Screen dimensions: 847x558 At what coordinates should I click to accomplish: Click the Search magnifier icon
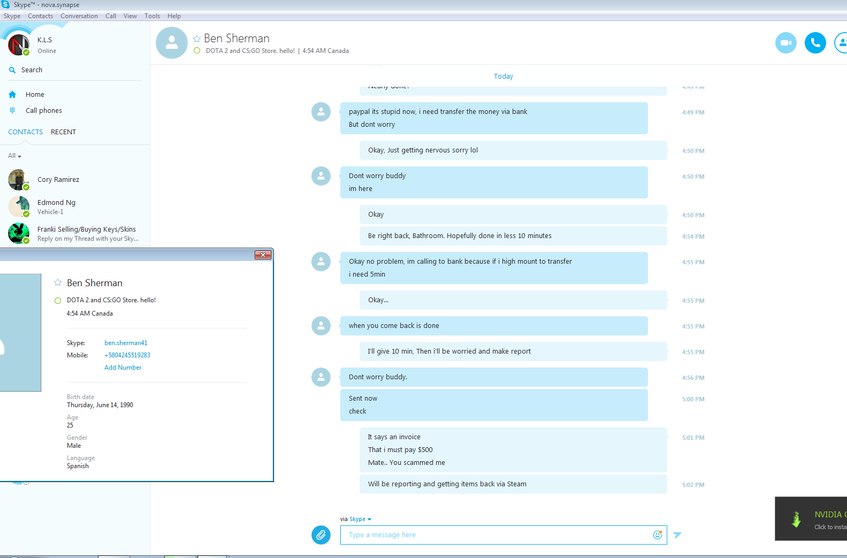point(12,70)
